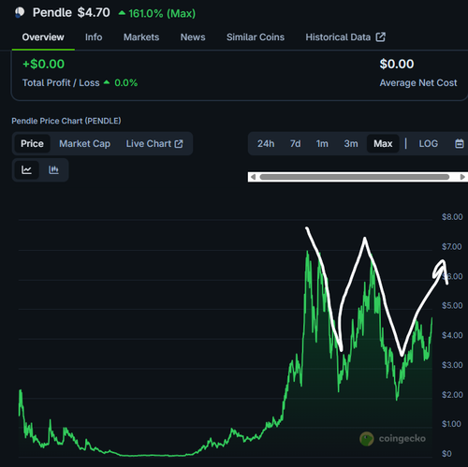Set chart range to 1m

[322, 143]
